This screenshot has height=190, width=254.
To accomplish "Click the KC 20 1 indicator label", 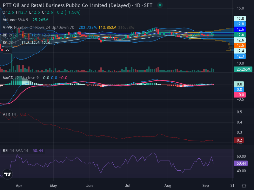I will point(10,43).
